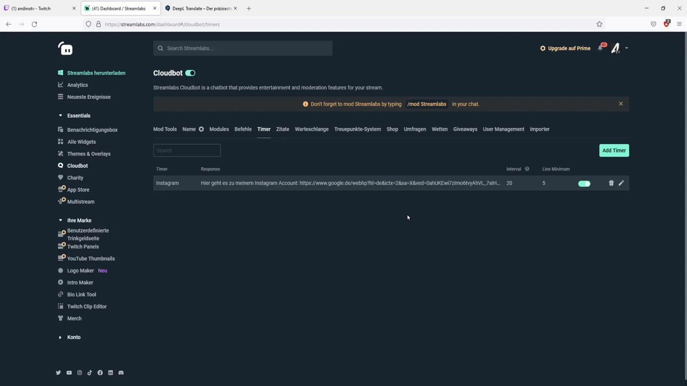Open Streamlabs Facebook social icon
The image size is (687, 386).
(100, 373)
